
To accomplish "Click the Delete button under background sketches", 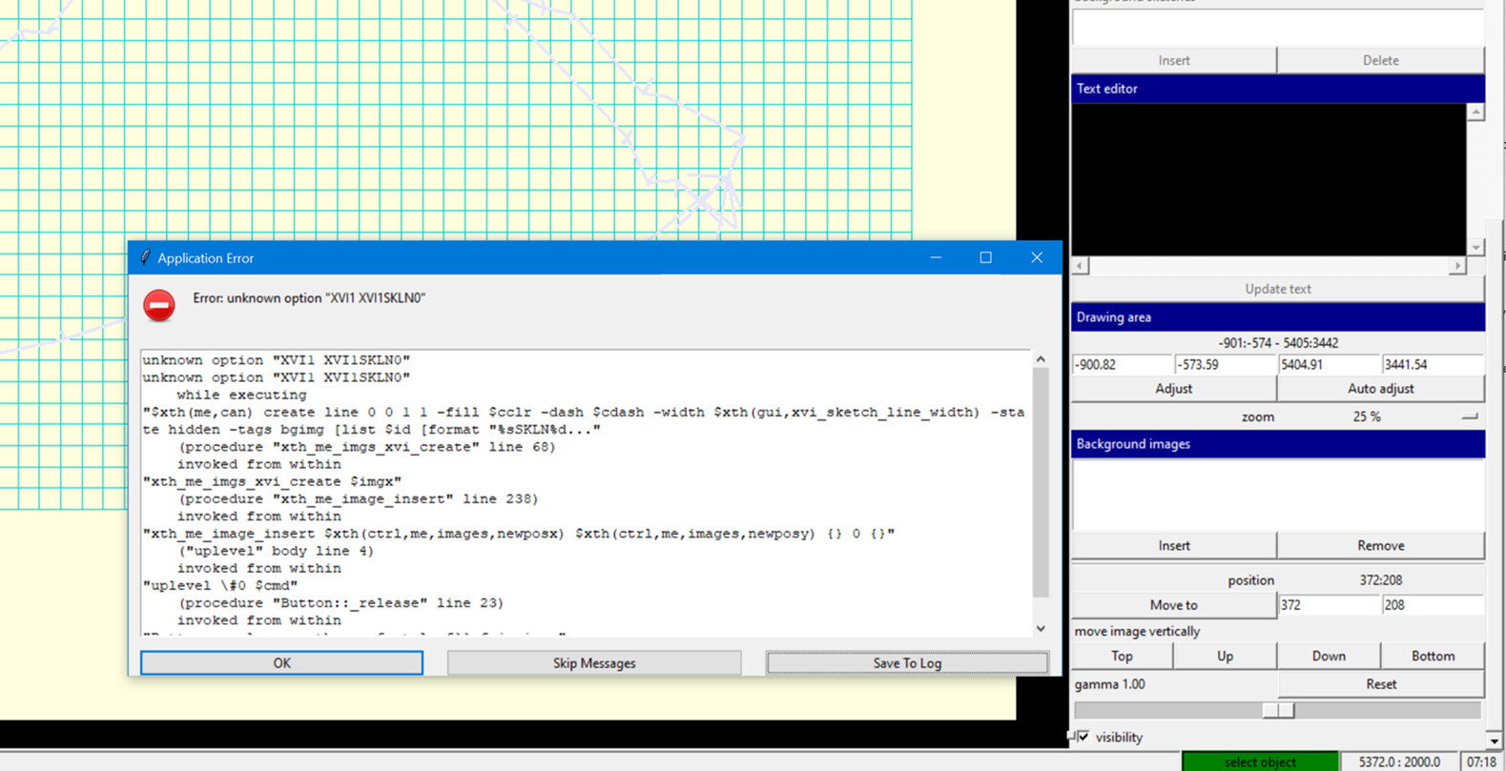I will click(1380, 60).
